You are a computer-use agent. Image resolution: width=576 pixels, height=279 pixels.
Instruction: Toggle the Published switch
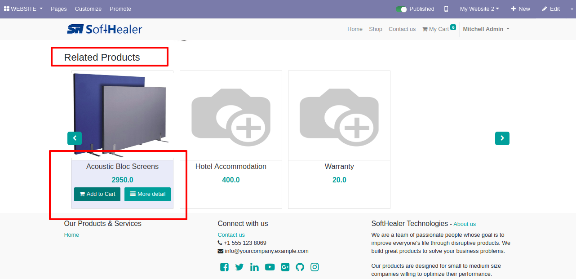point(401,9)
